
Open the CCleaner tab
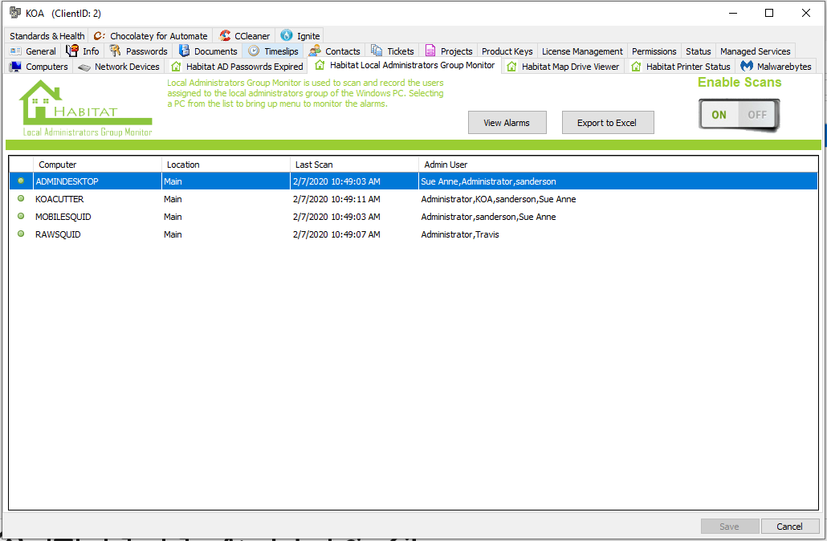click(x=245, y=36)
